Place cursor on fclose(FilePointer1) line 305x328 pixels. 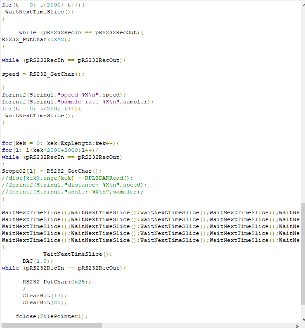click(52, 316)
